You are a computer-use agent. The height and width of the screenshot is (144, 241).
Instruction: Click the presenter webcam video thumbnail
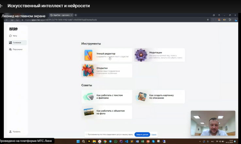213,123
